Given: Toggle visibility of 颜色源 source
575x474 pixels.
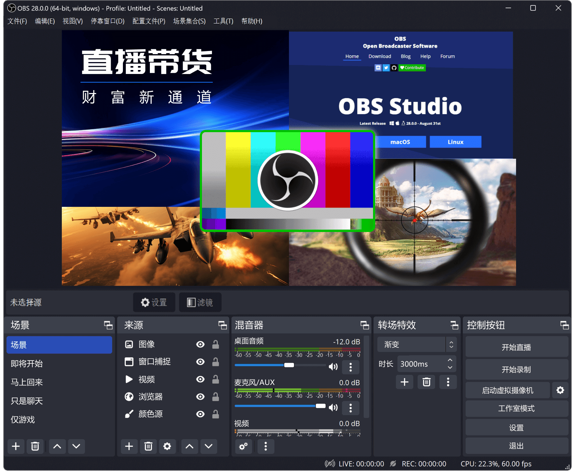Looking at the screenshot, I should pos(201,414).
